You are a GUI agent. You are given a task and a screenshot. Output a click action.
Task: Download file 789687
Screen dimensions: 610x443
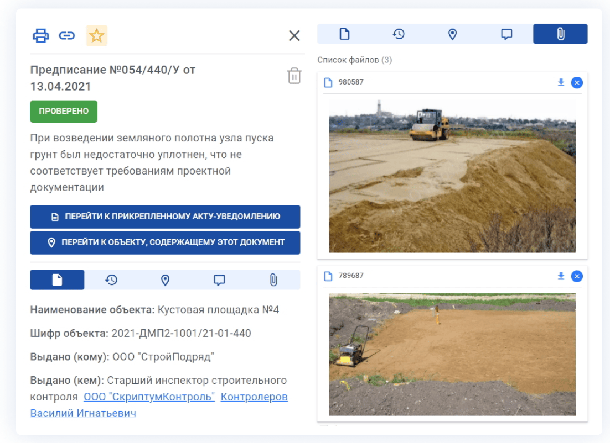click(561, 276)
